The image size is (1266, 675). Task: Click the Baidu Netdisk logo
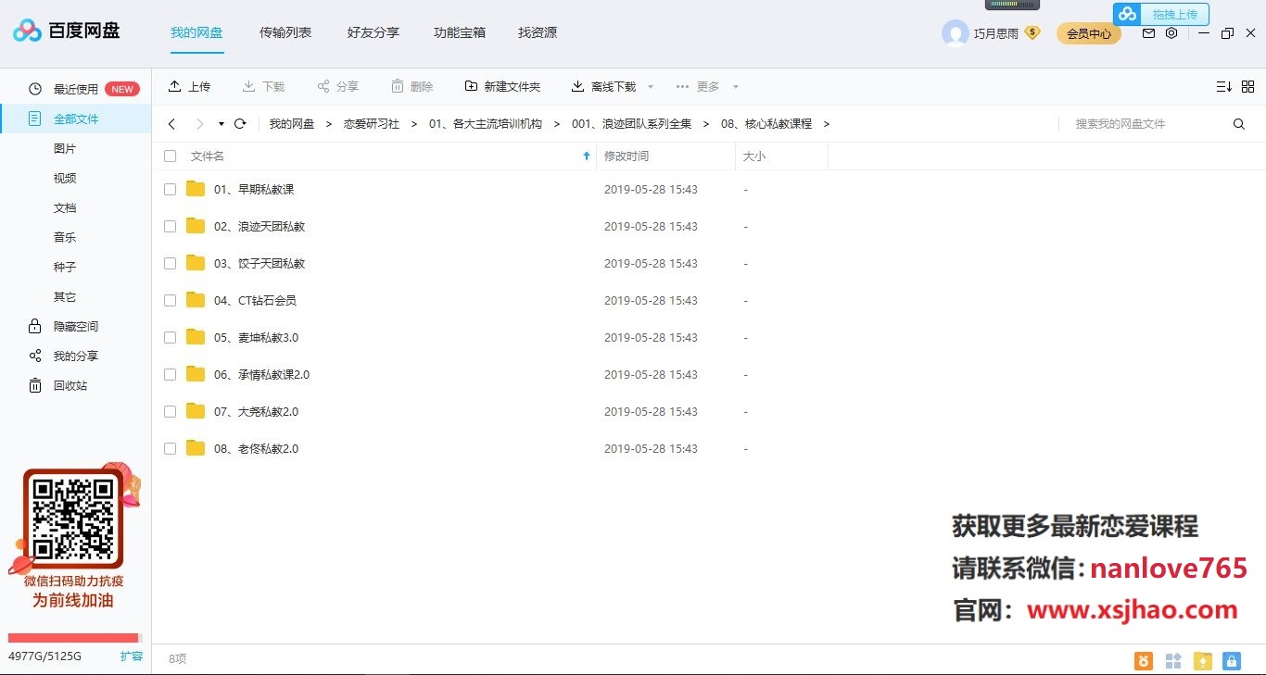pyautogui.click(x=67, y=31)
